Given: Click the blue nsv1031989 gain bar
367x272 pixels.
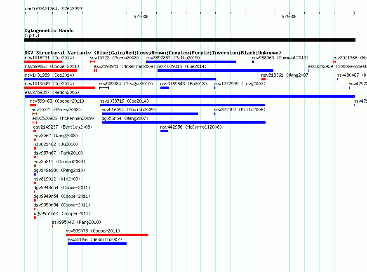Looking at the screenshot, I should coord(120,79).
